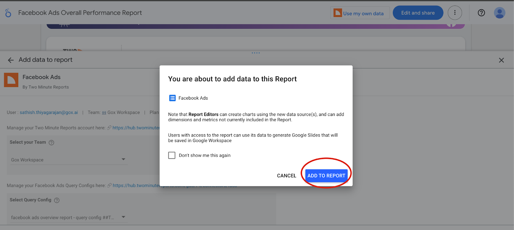
Task: Cancel the add data dialog
Action: click(287, 176)
